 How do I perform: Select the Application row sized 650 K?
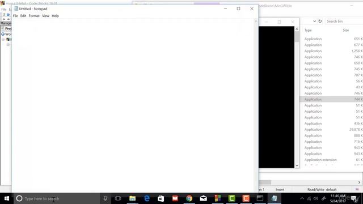(x=331, y=63)
